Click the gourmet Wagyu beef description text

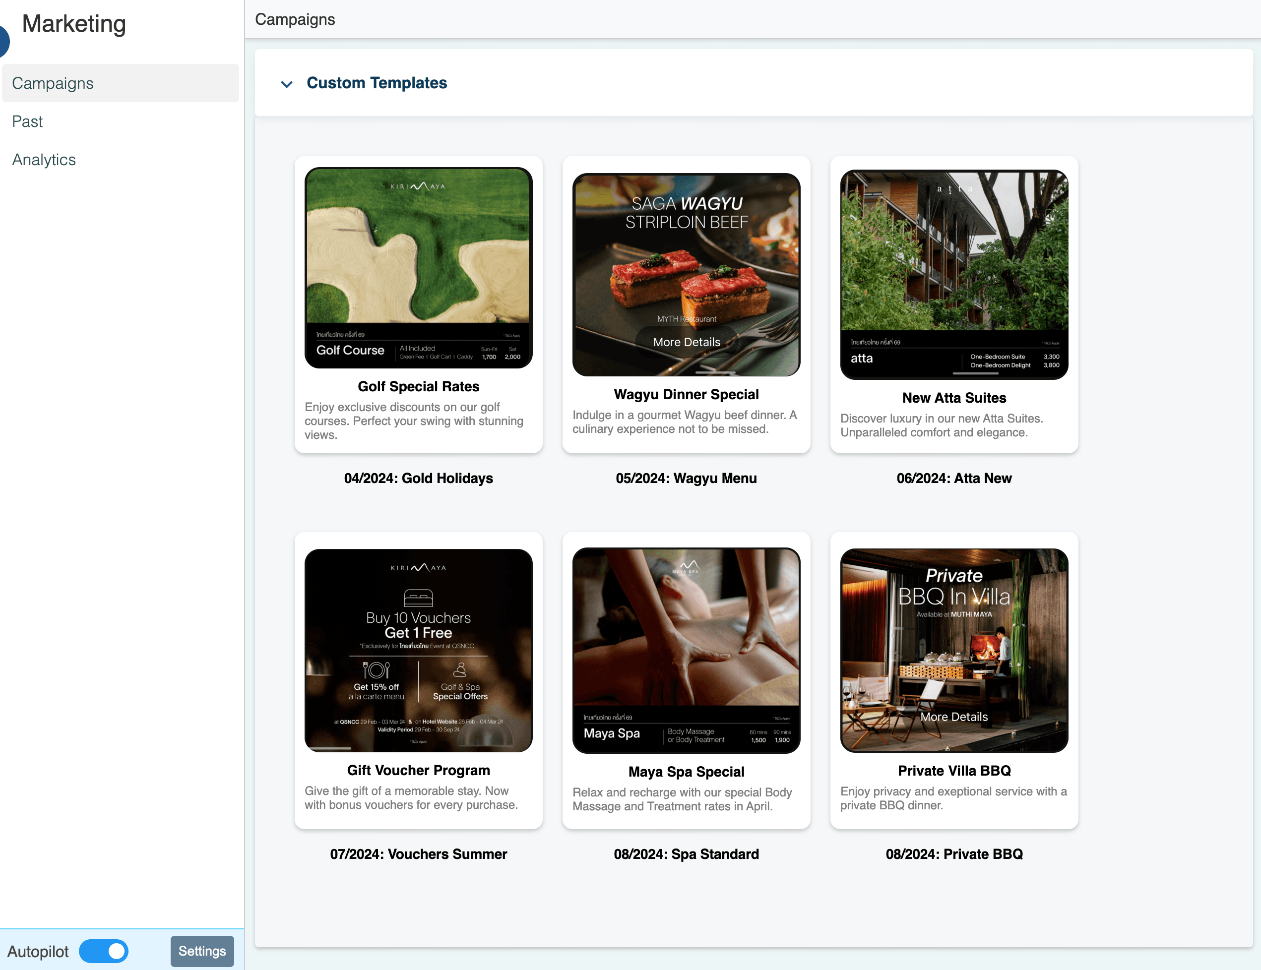(685, 422)
